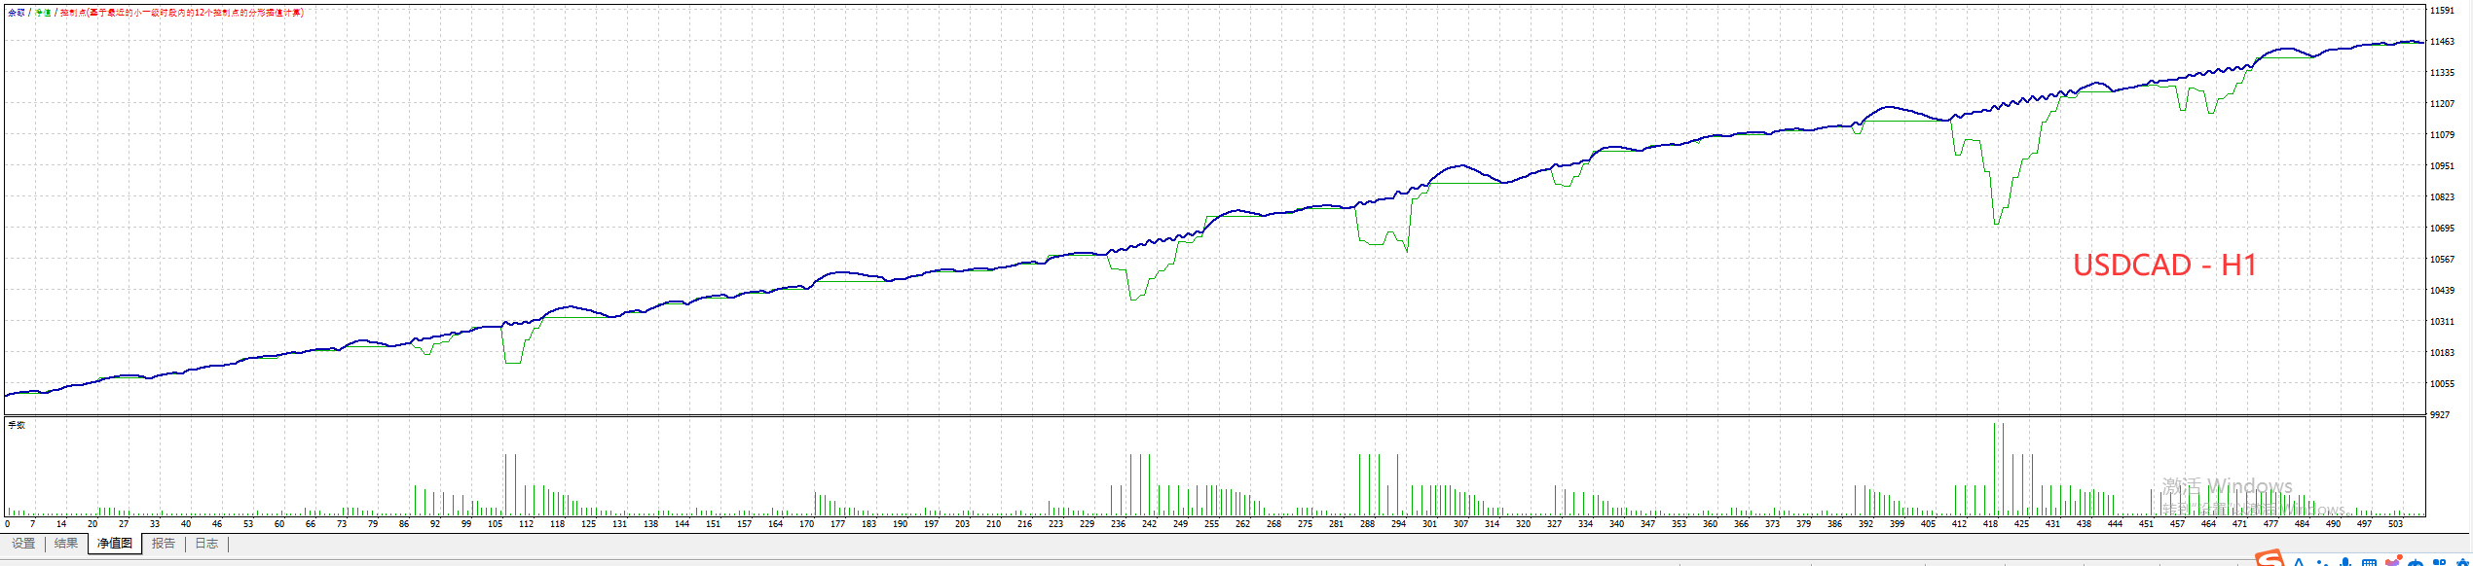This screenshot has width=2473, height=566.
Task: Click trade number 288 on horizontal axis
Action: [x=1367, y=524]
